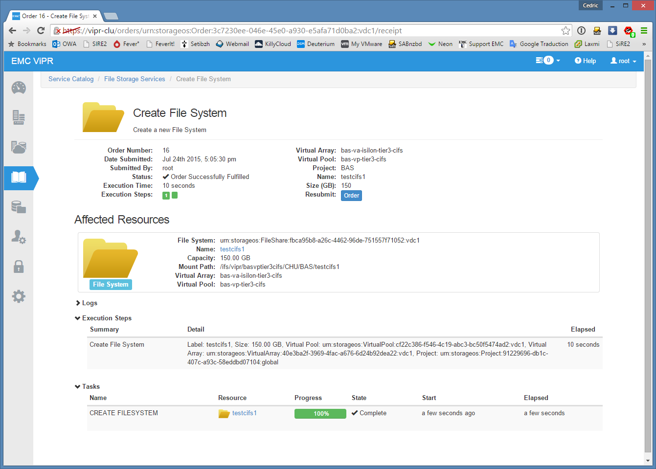Open the user settings sidebar icon
The width and height of the screenshot is (656, 469).
[19, 237]
